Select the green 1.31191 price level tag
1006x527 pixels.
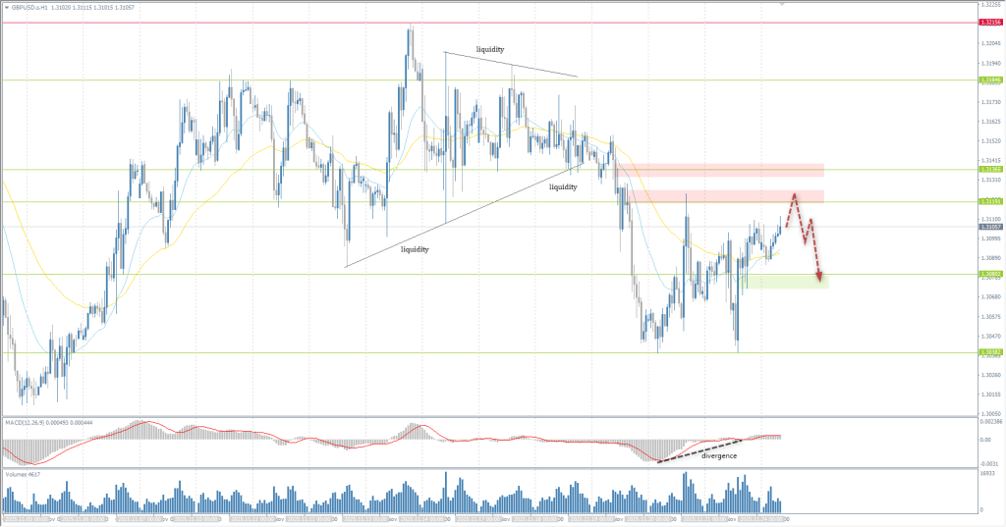pyautogui.click(x=990, y=202)
